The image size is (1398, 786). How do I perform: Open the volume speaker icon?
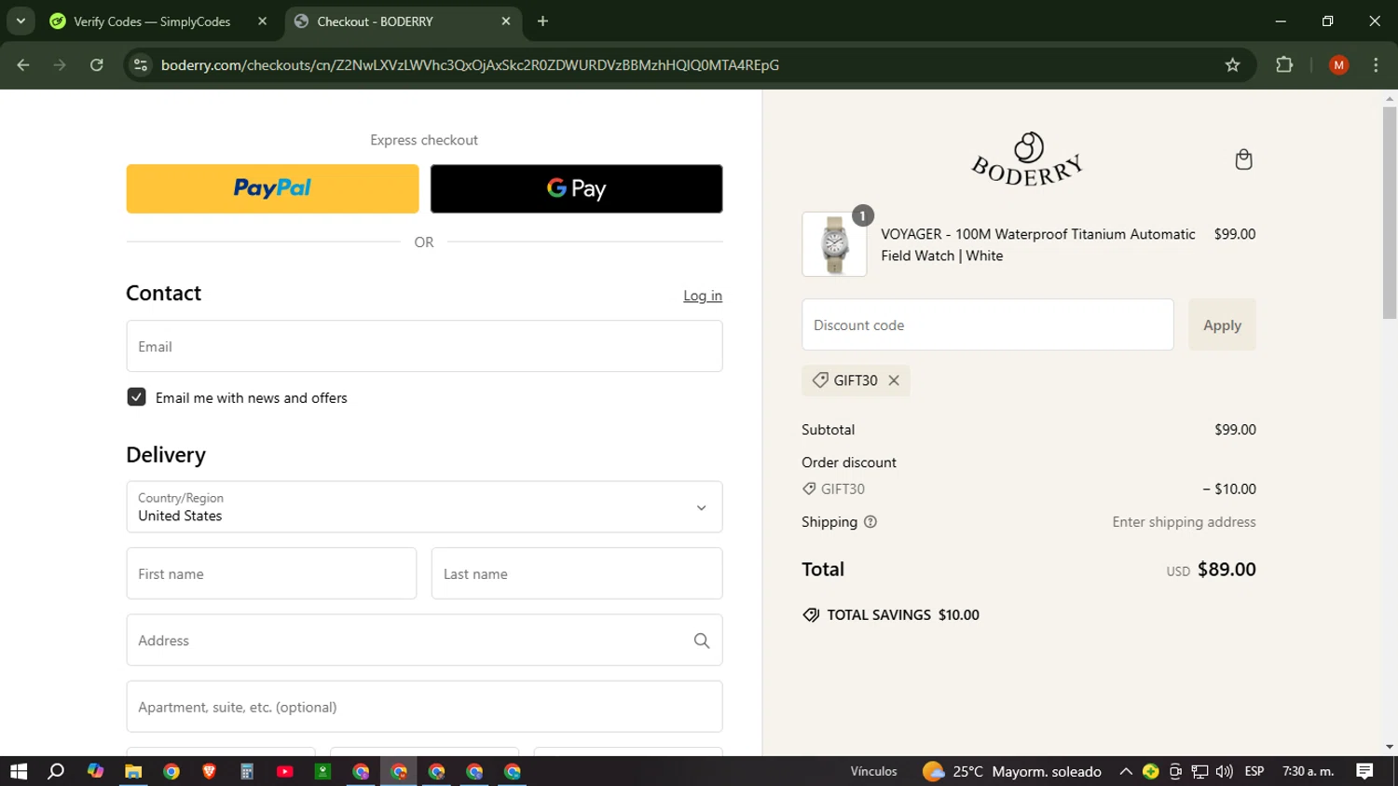[1225, 771]
